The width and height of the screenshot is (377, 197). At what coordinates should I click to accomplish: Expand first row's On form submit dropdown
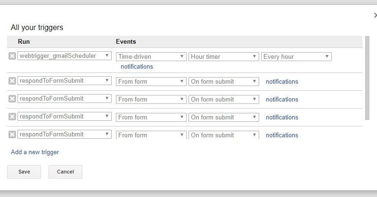pyautogui.click(x=224, y=81)
